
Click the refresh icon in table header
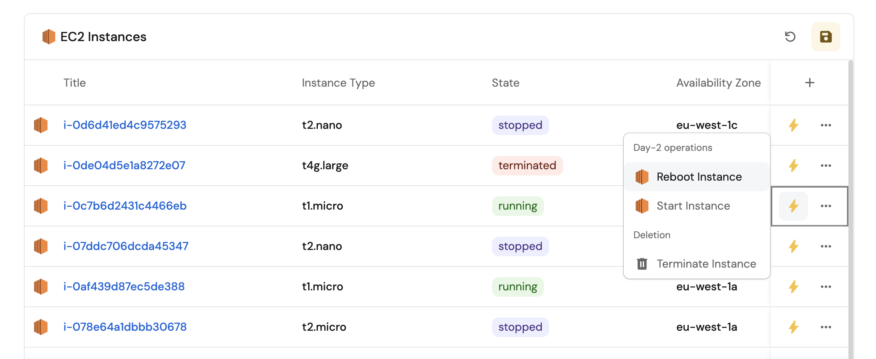tap(790, 37)
